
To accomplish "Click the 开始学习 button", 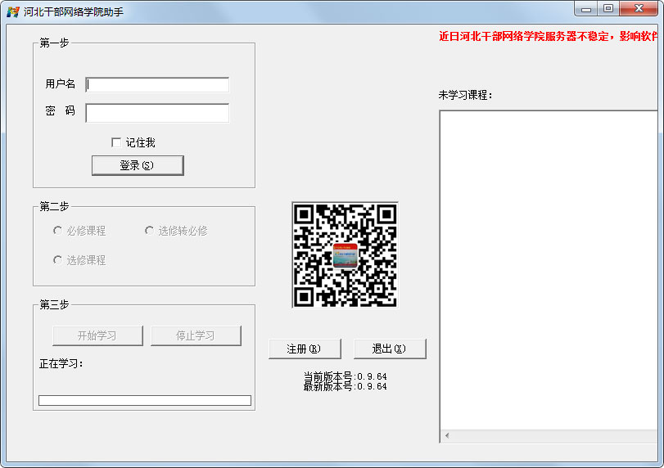I will point(97,335).
